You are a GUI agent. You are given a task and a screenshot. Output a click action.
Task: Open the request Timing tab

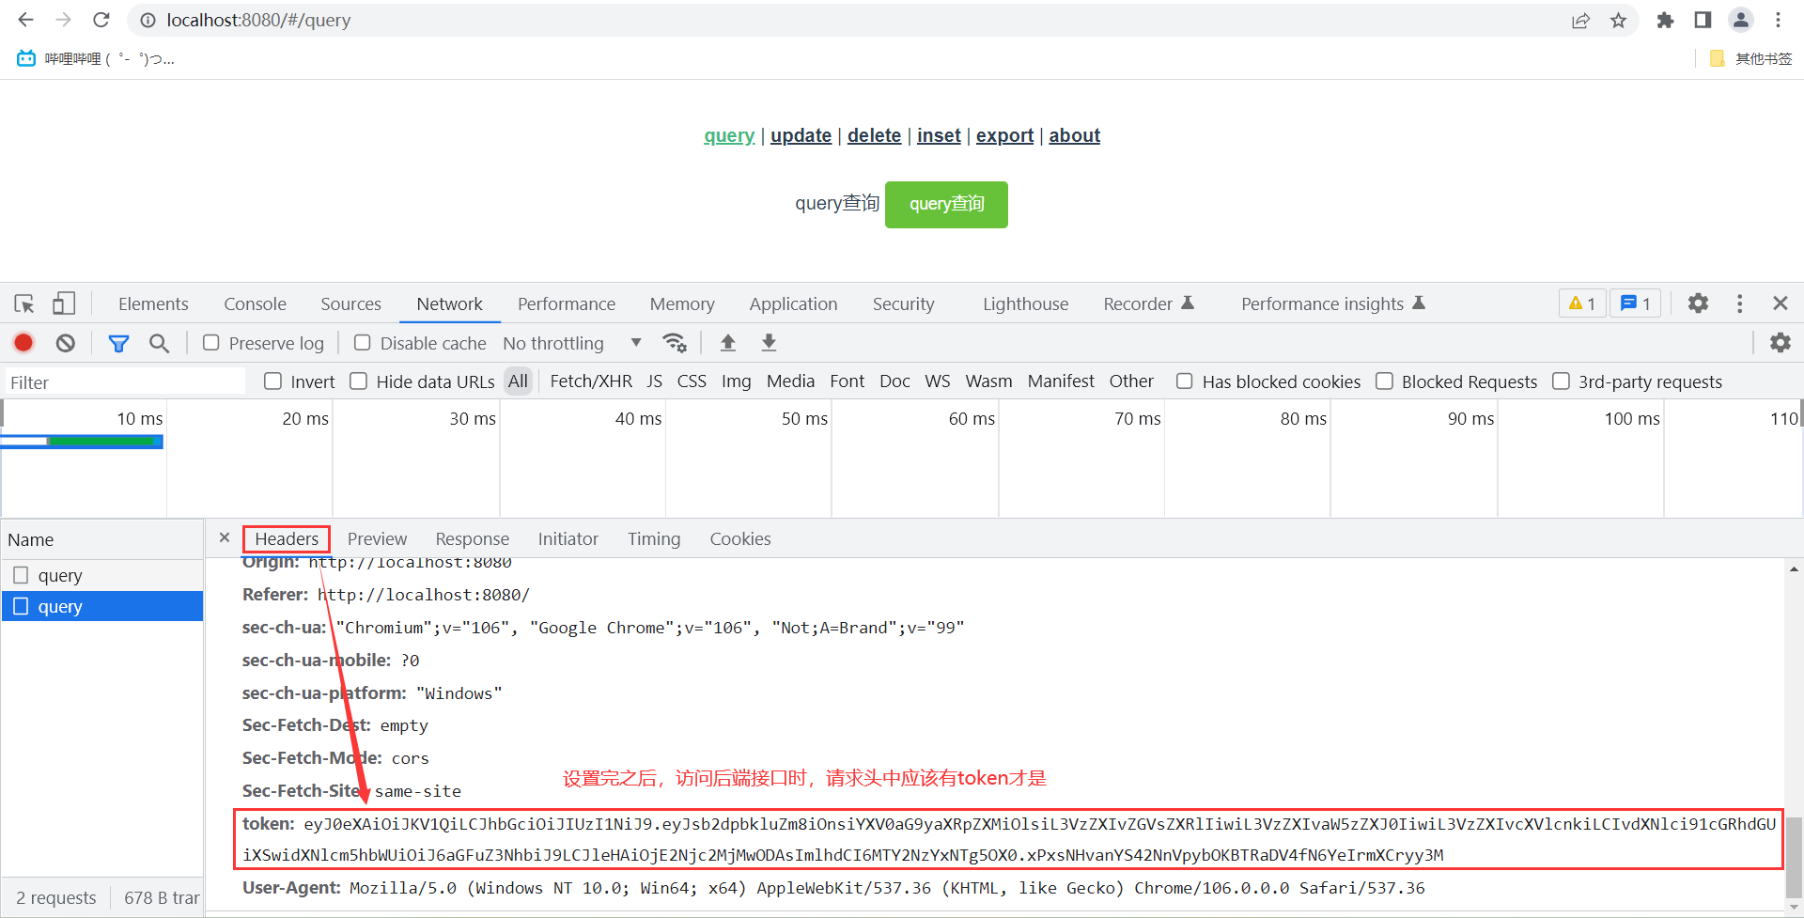(654, 538)
